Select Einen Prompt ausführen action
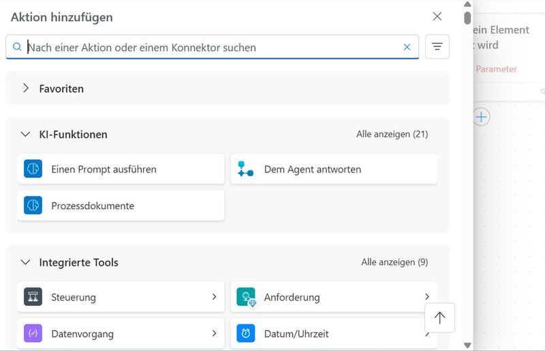Screen dimensions: 545x351 (x=121, y=169)
